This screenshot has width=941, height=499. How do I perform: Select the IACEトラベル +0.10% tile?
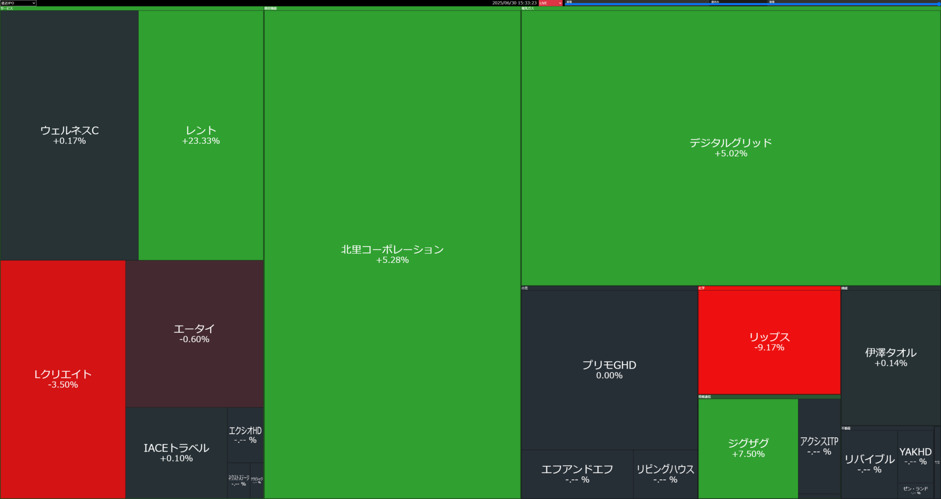(176, 453)
